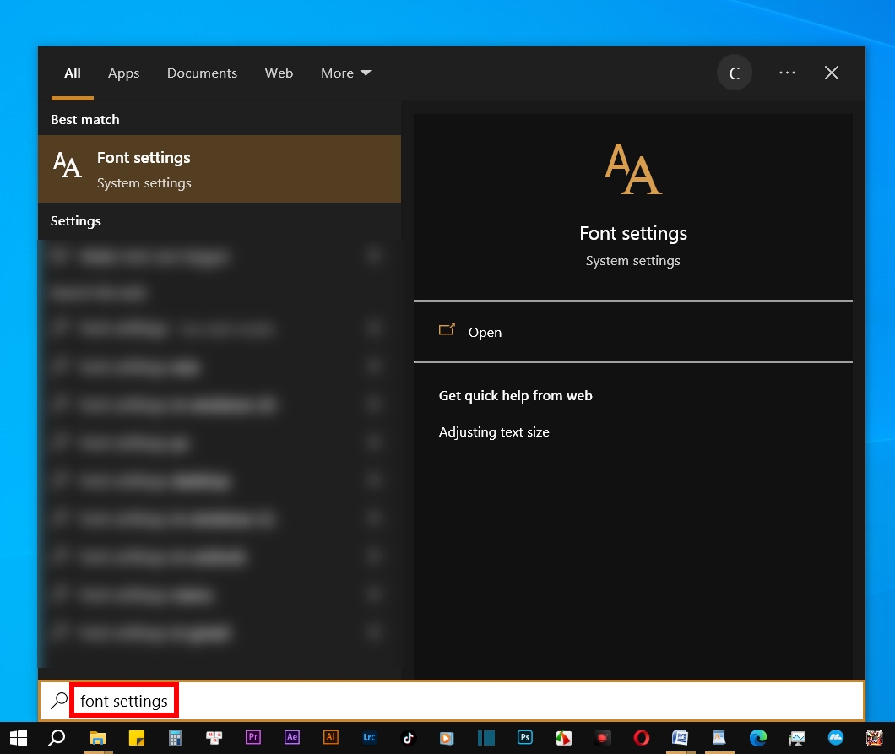Open TikTok from the taskbar
Screen dimensions: 895x754
(x=408, y=737)
